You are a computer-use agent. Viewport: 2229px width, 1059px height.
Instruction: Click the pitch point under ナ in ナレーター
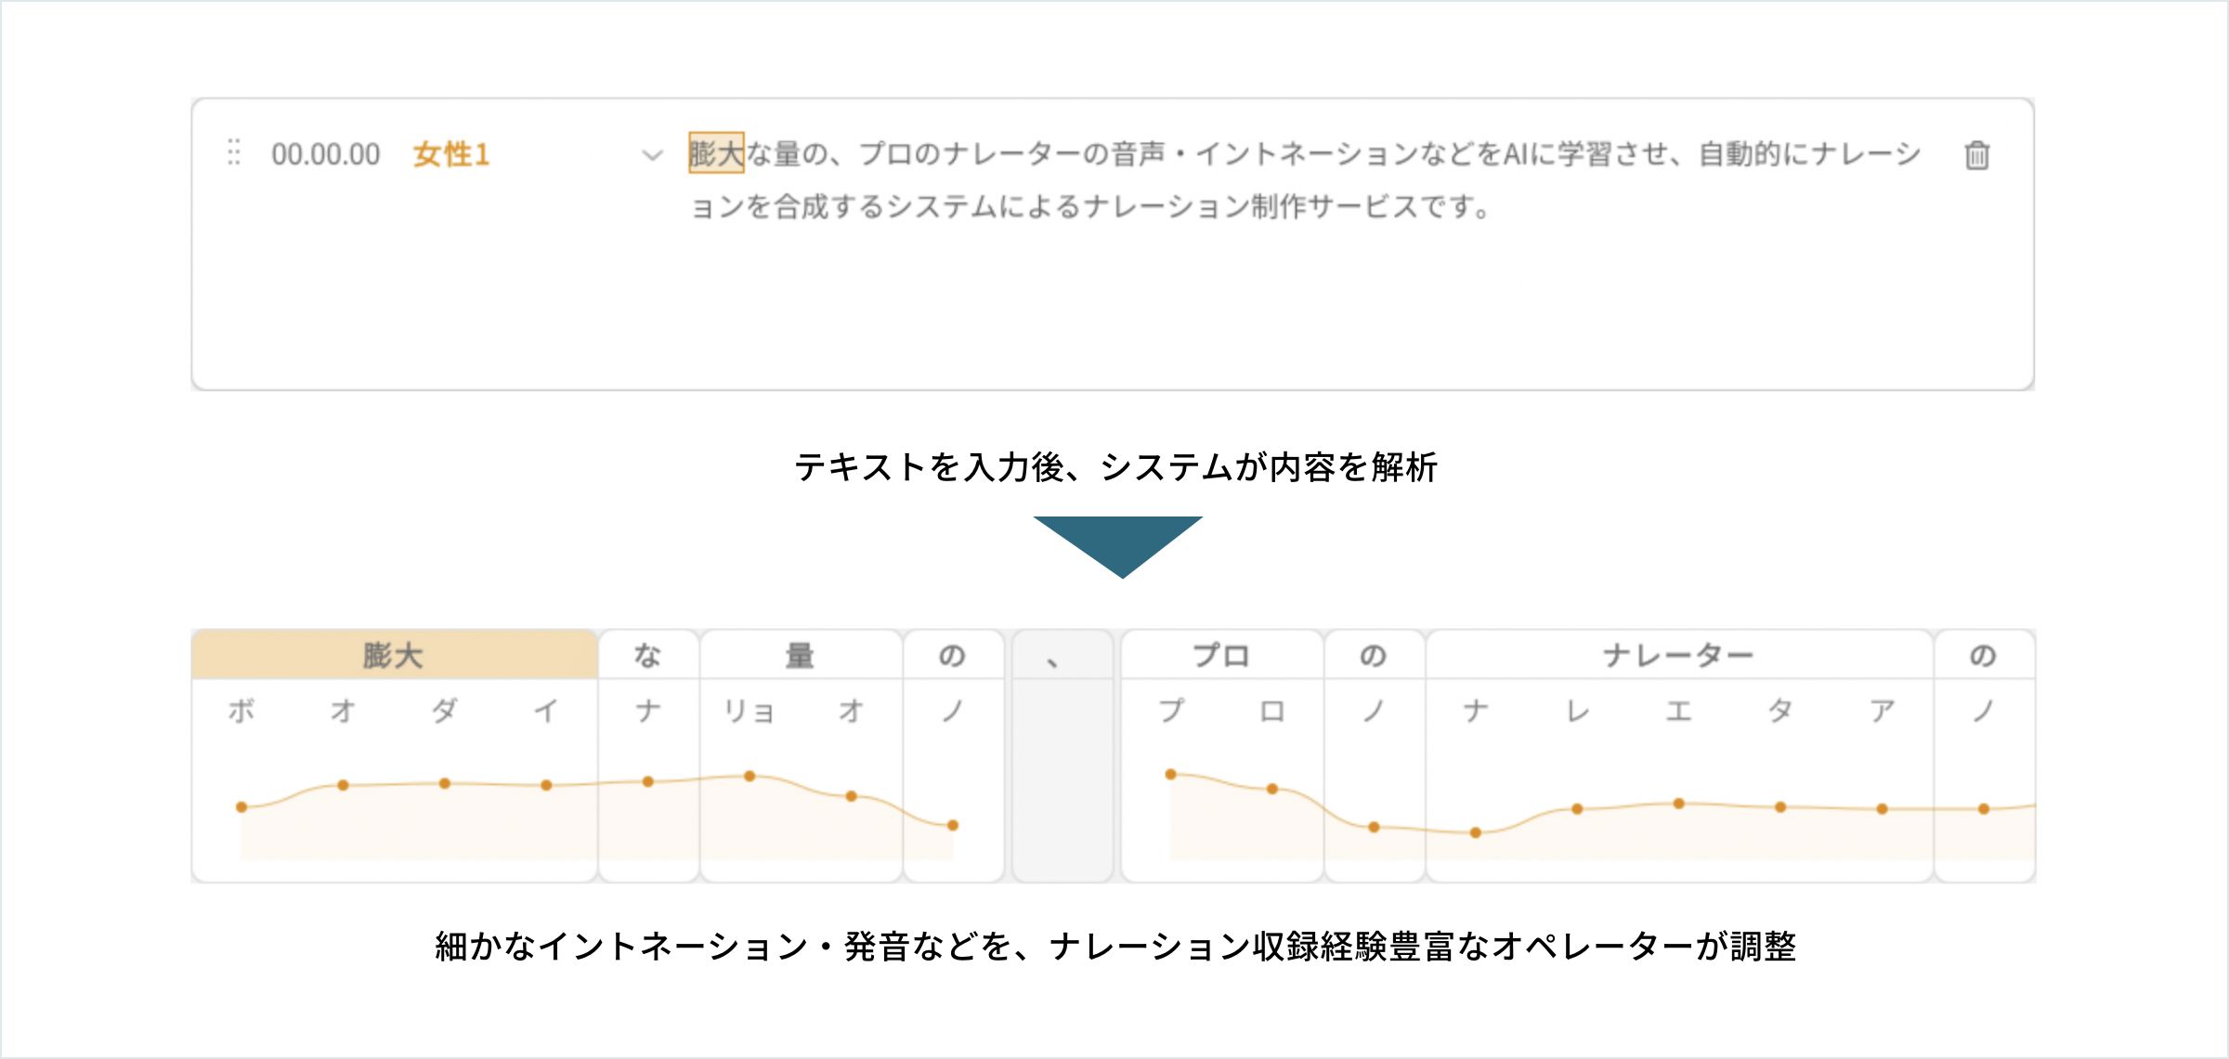tap(1475, 832)
